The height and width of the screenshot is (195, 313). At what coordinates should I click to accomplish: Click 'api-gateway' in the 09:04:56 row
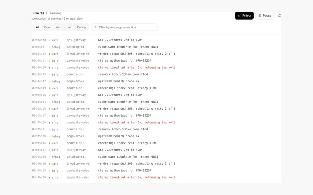[x=76, y=95]
